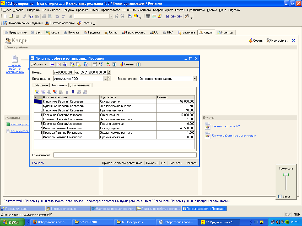Screen dimensions: 302x226
Task: Switch to the Дополнительно tab
Action: tap(80, 85)
